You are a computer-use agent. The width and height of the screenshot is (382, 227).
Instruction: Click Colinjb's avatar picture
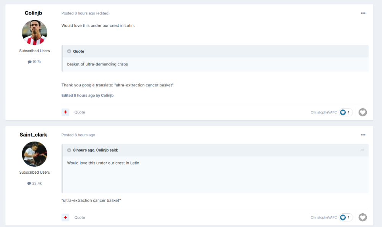point(34,33)
